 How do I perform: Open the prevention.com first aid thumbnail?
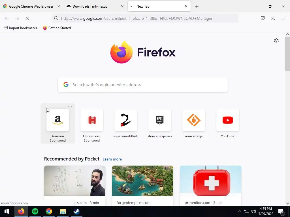(x=211, y=181)
